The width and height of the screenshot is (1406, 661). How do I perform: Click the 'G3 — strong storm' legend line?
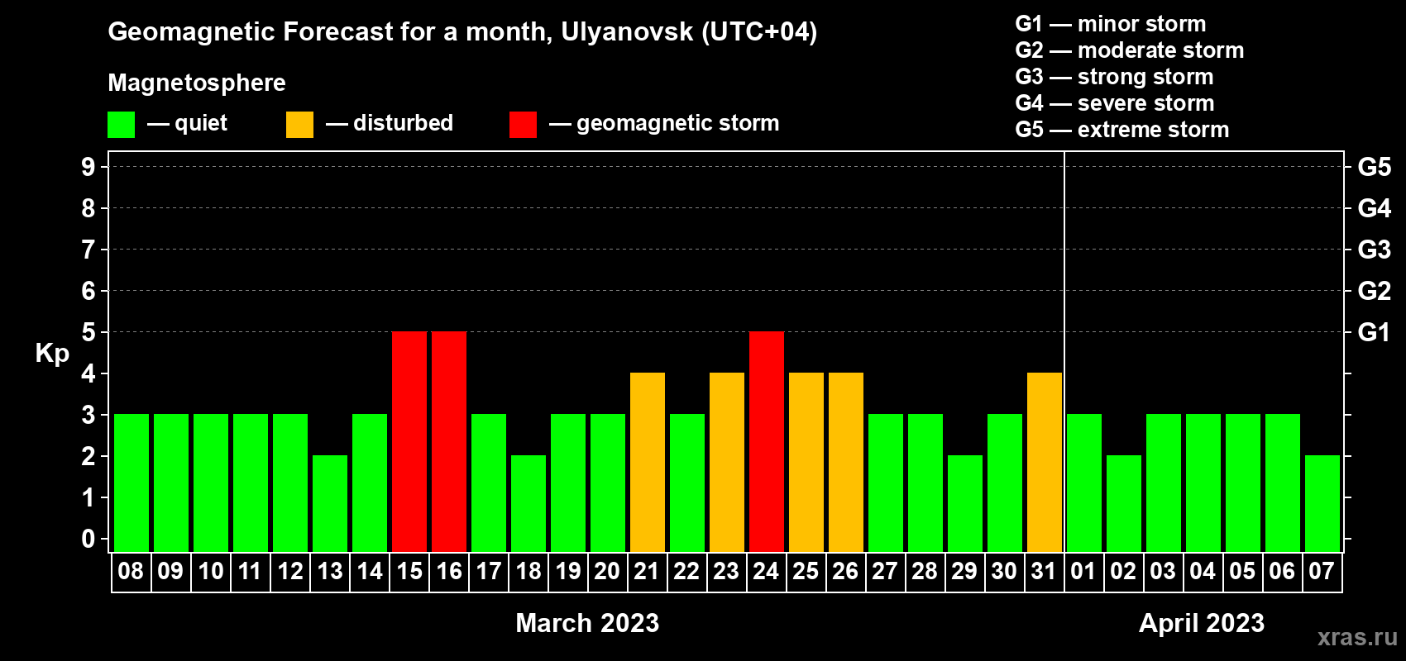click(1115, 77)
